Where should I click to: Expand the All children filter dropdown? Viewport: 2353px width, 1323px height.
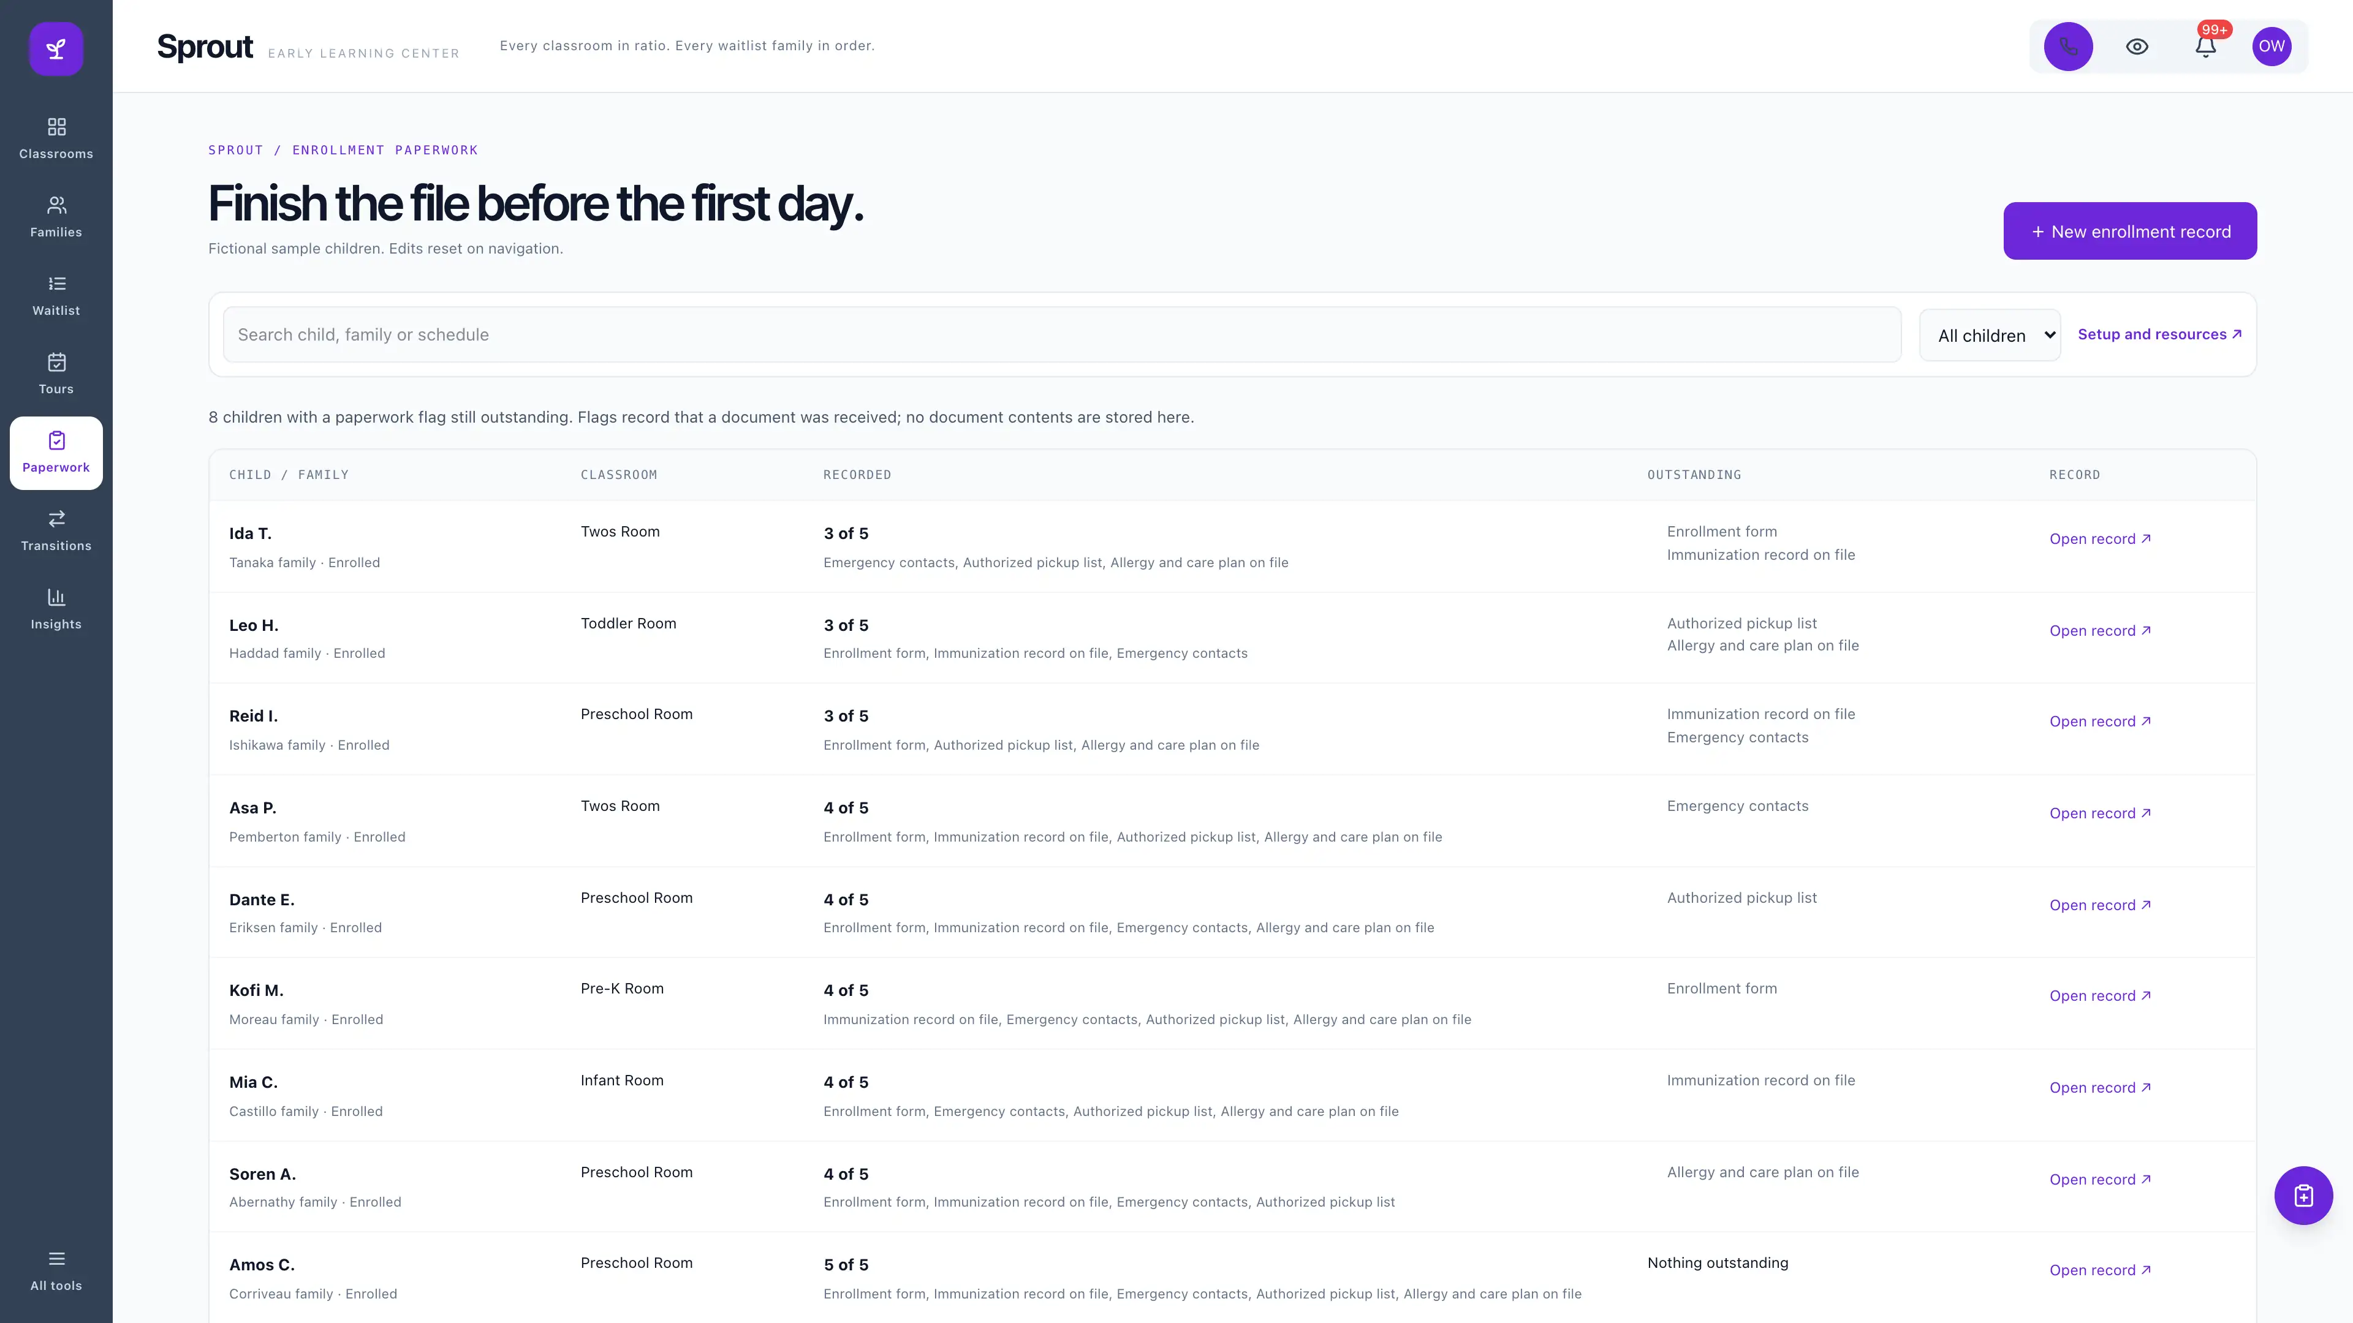click(x=1990, y=335)
